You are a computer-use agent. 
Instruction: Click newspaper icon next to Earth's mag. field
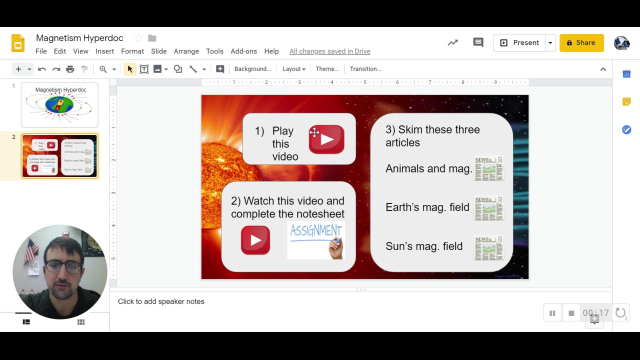(488, 208)
